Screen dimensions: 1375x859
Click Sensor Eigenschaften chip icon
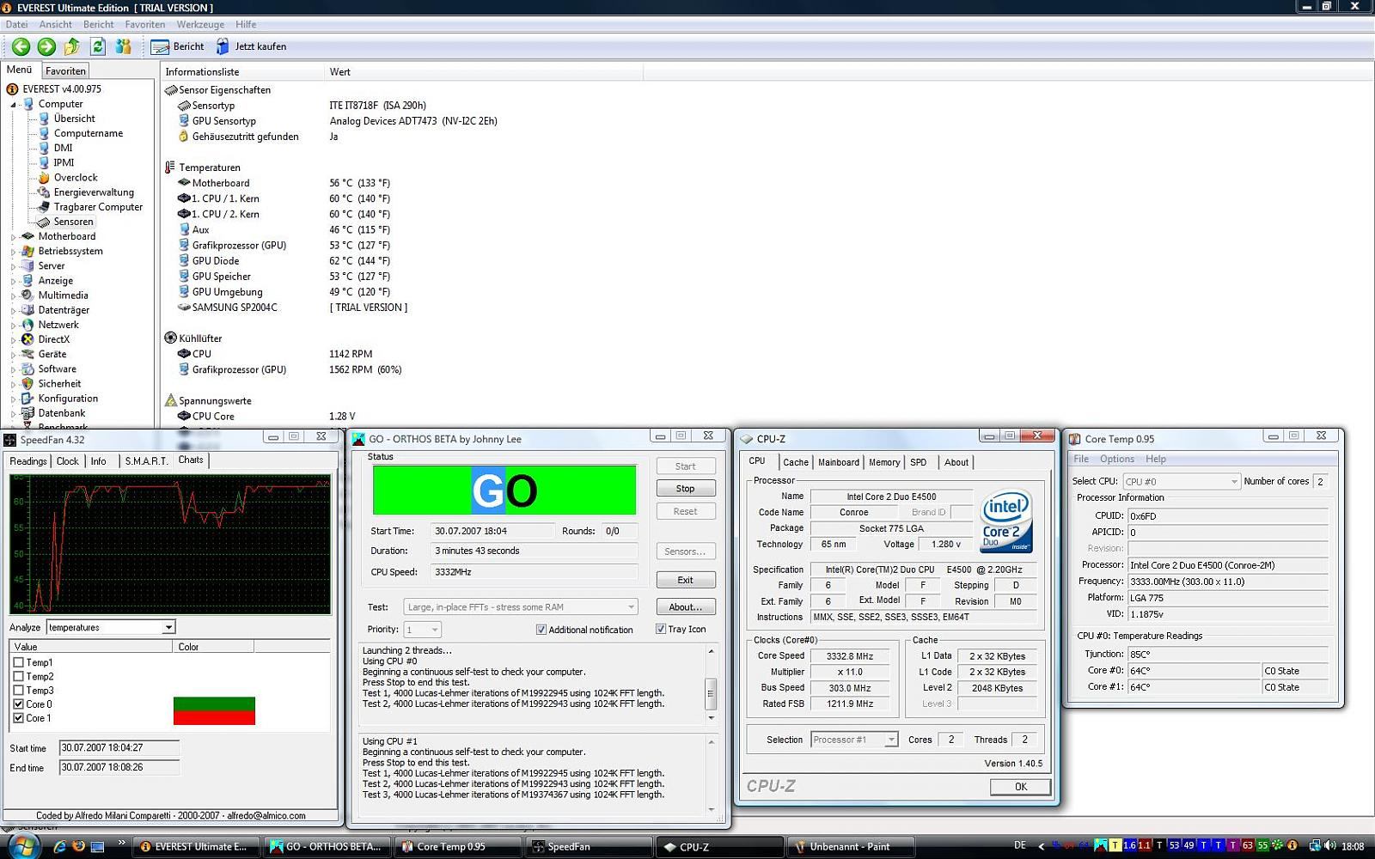[170, 89]
